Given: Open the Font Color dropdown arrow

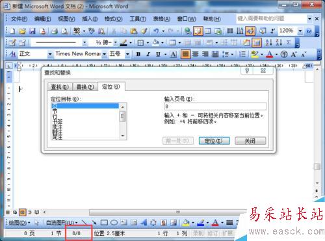Looking at the screenshot, I should (276, 54).
